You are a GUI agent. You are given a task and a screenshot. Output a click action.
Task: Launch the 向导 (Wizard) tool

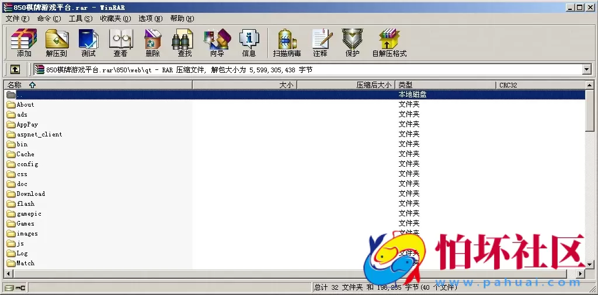pos(217,43)
